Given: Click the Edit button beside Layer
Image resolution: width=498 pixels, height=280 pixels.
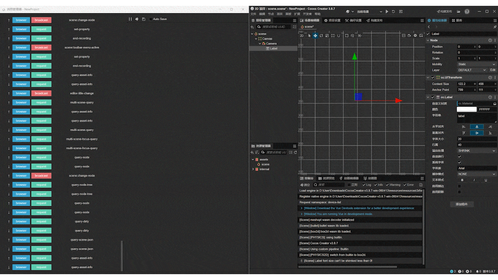Looking at the screenshot, I should click(493, 70).
